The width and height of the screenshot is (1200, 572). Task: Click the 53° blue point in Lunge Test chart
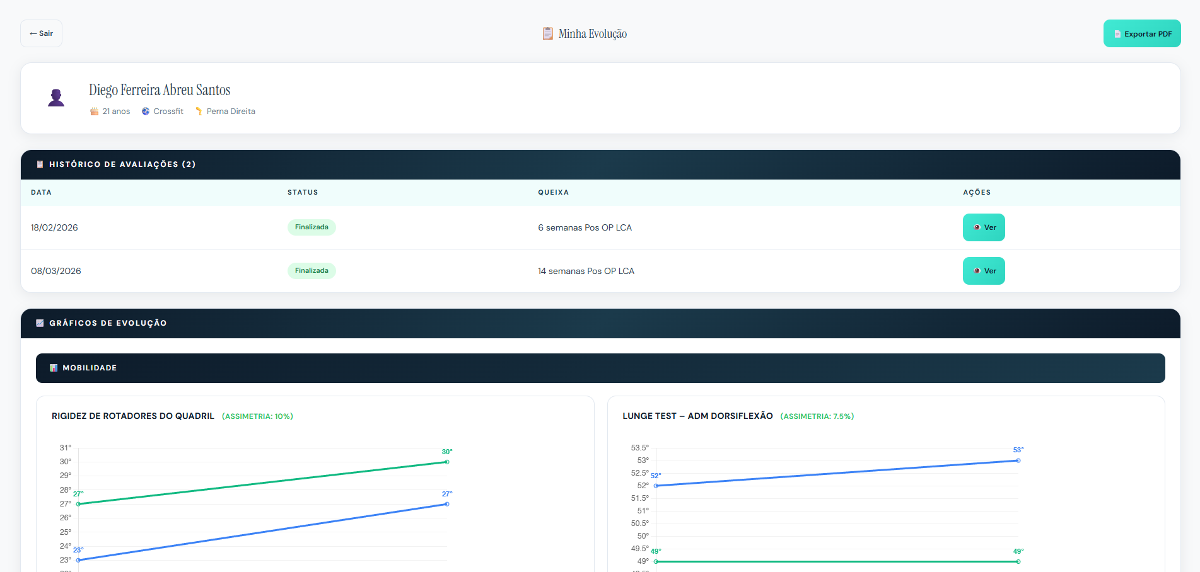[x=1018, y=460]
